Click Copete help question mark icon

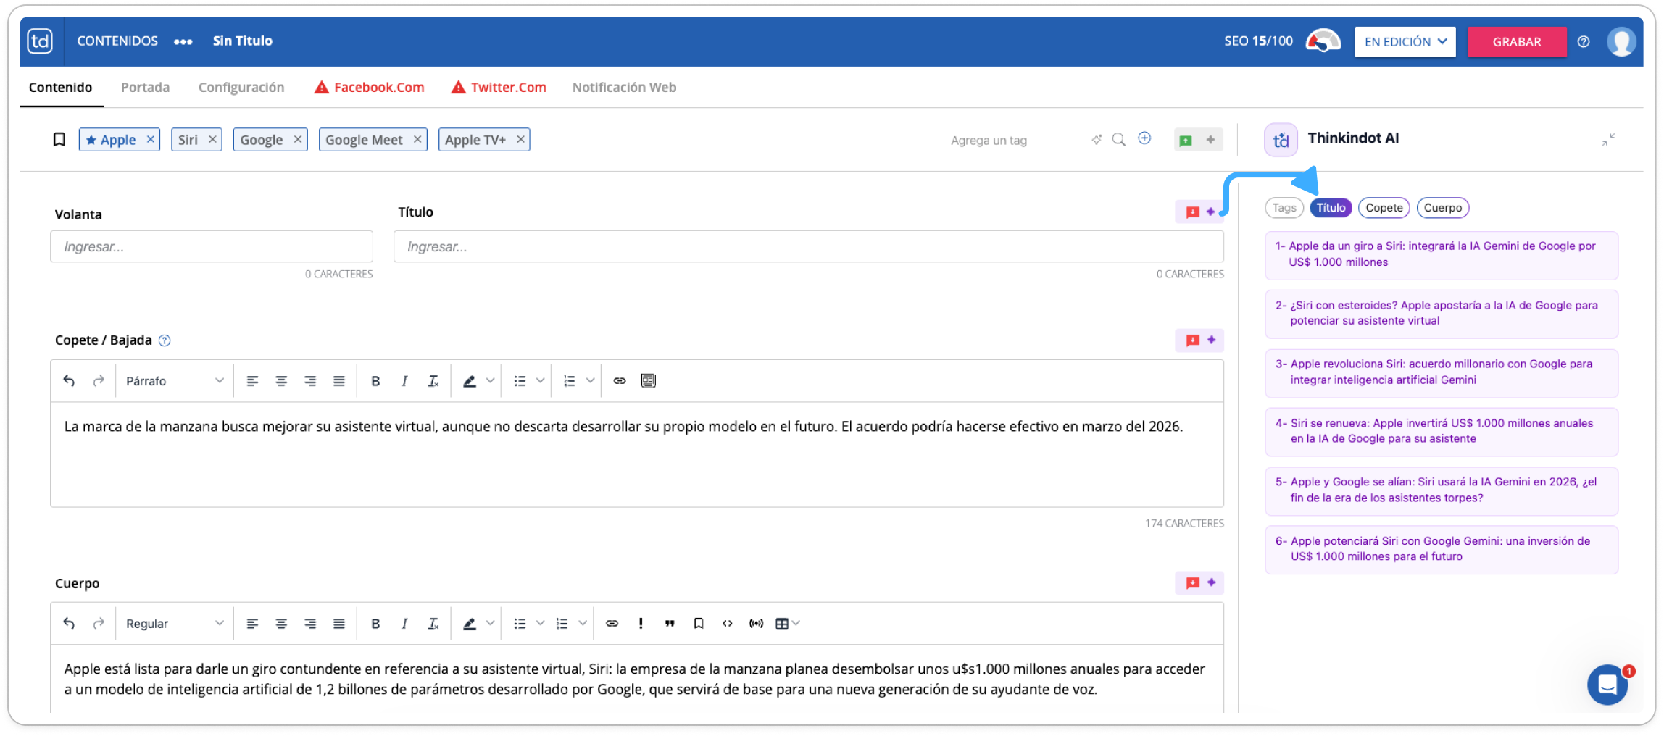click(x=165, y=340)
